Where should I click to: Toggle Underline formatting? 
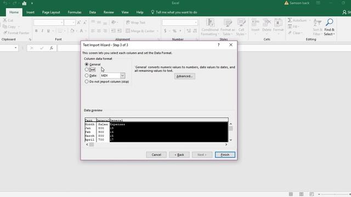[x=48, y=31]
